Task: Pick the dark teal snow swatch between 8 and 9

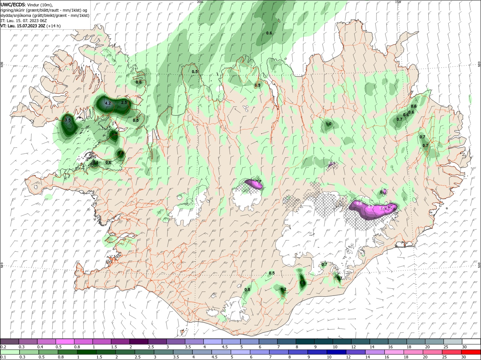Action: click(304, 342)
